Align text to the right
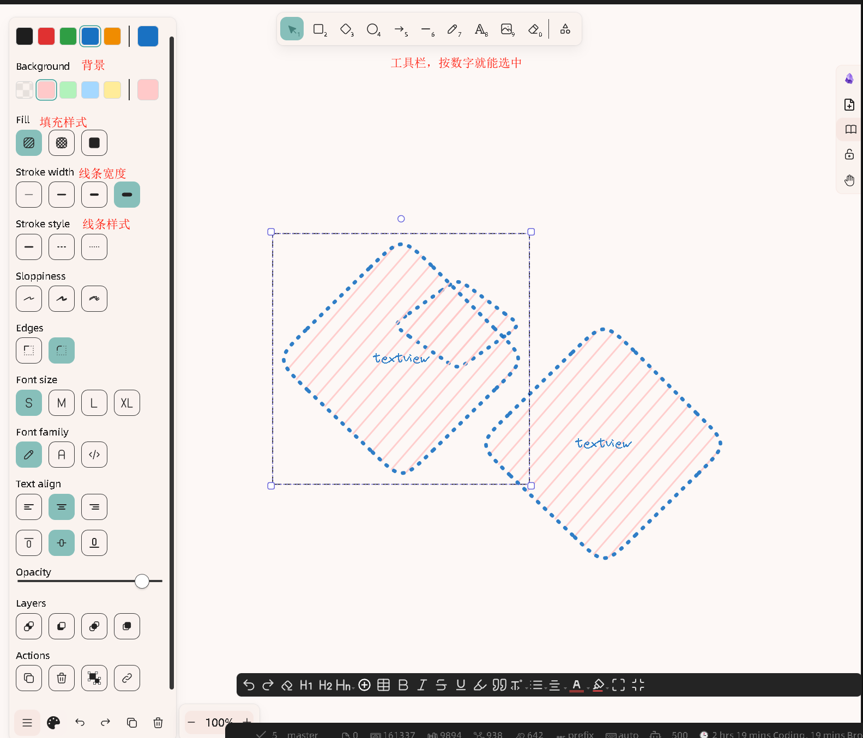This screenshot has width=863, height=738. pos(94,507)
